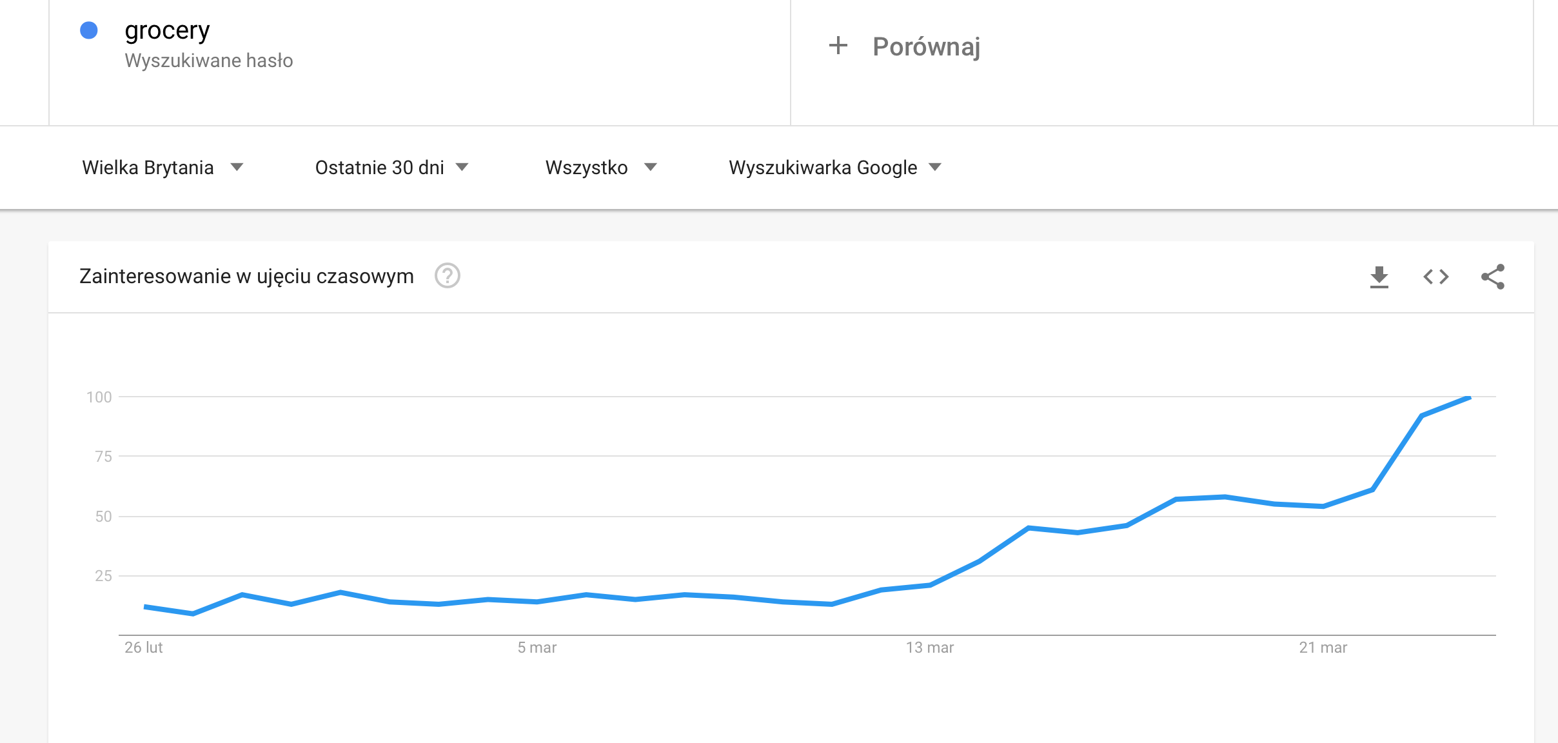
Task: Click the arrow next to Wyszukiwarka Google
Action: pos(935,168)
